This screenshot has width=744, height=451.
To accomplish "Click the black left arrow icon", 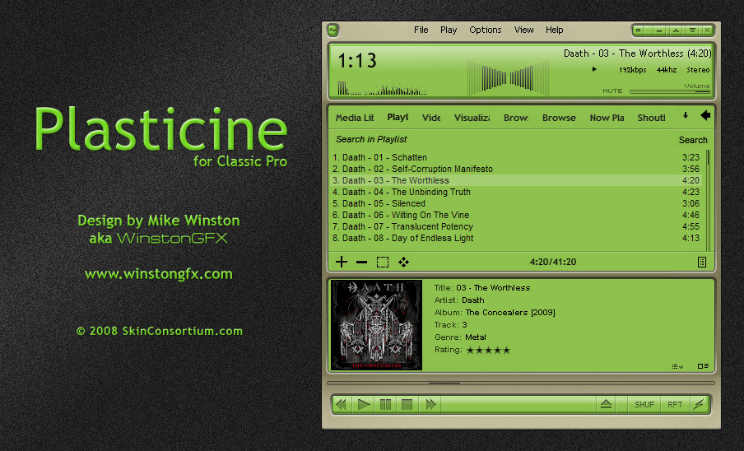I will (705, 115).
